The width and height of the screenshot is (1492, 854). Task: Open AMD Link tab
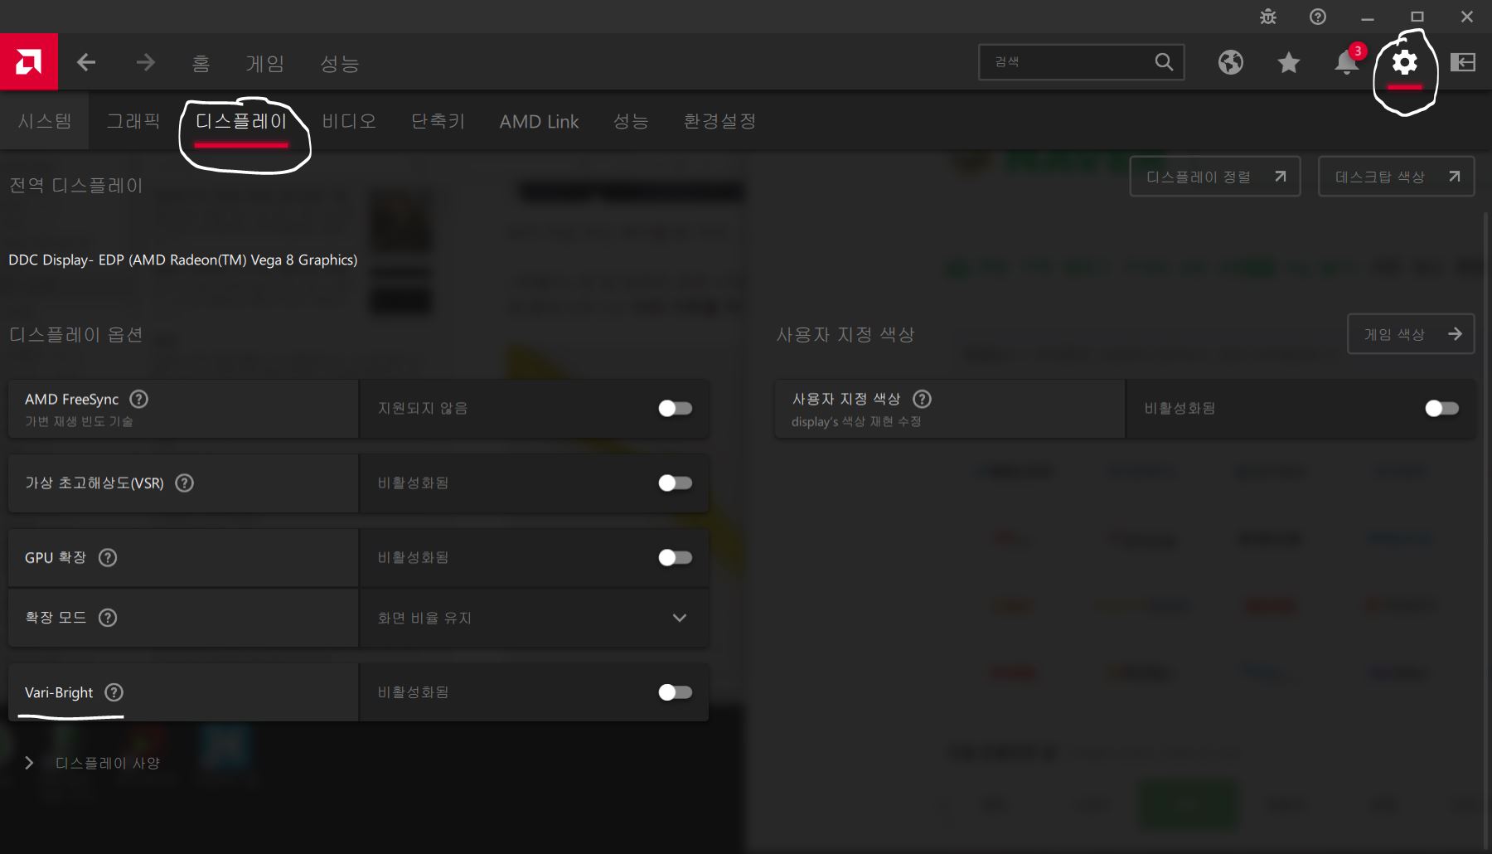click(x=539, y=121)
